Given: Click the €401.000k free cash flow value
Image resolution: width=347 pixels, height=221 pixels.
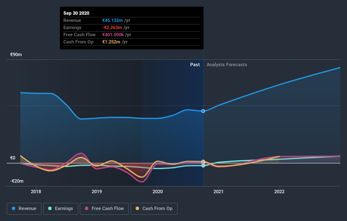Looking at the screenshot, I should pos(113,35).
